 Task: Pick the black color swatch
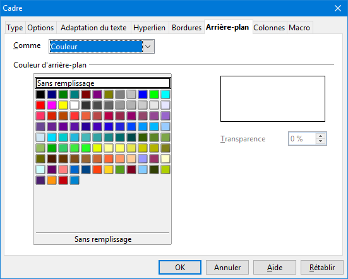[40, 95]
